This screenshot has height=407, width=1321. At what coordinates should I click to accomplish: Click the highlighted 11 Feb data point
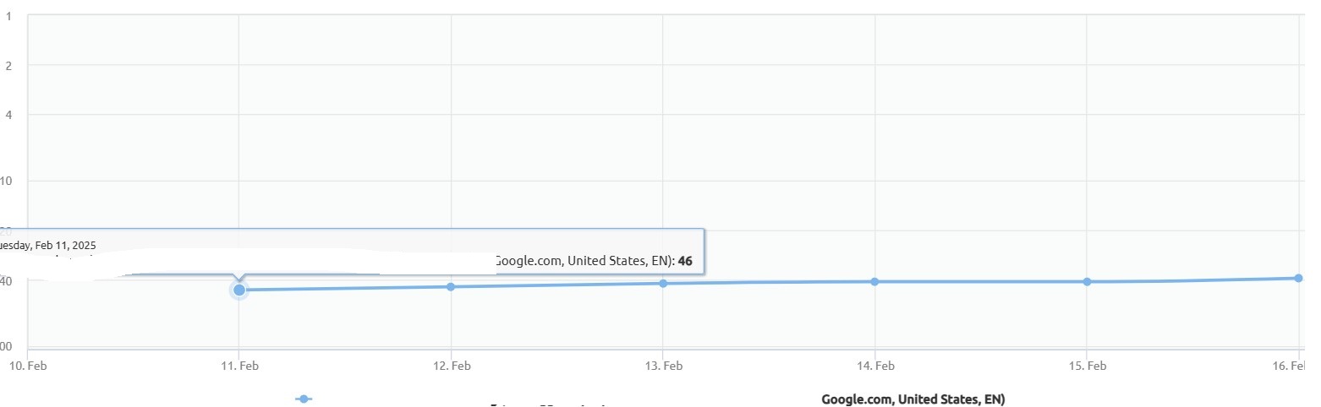point(239,290)
